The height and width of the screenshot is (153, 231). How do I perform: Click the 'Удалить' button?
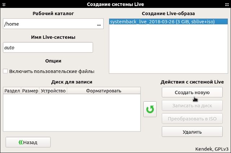(192, 132)
